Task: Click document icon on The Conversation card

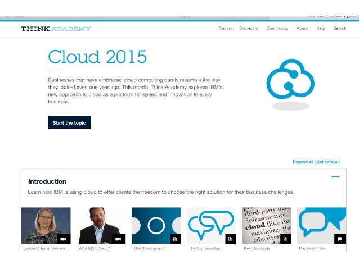Action: click(x=231, y=239)
